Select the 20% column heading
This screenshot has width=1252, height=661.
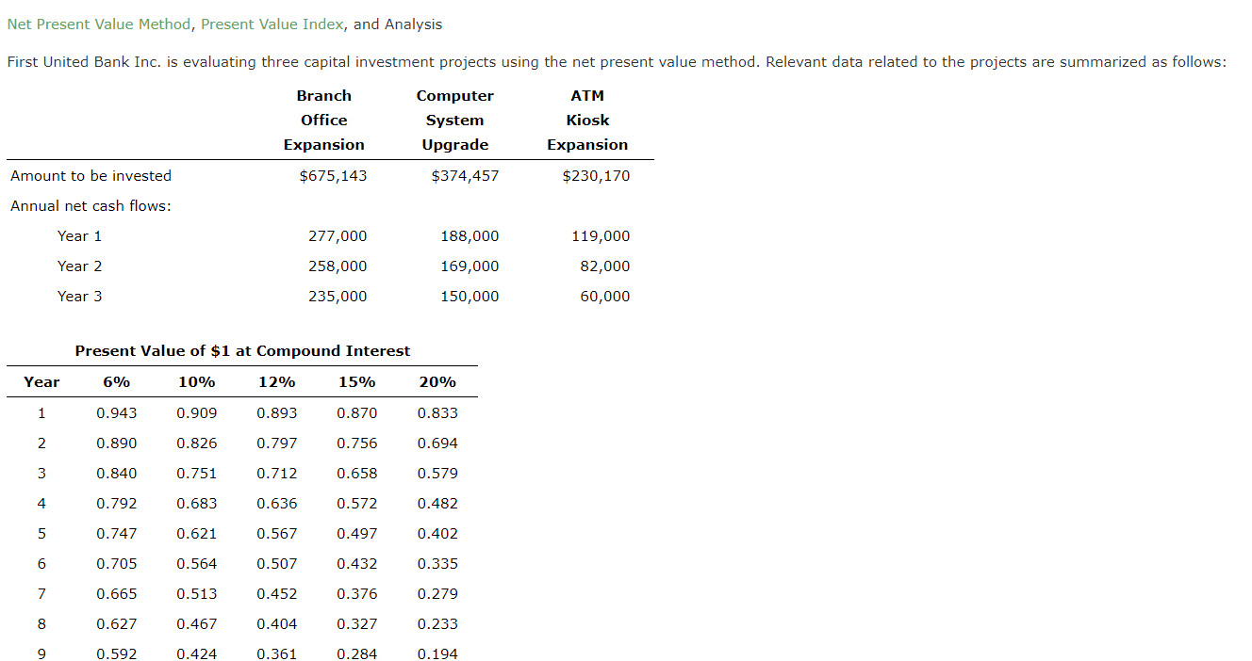click(437, 381)
